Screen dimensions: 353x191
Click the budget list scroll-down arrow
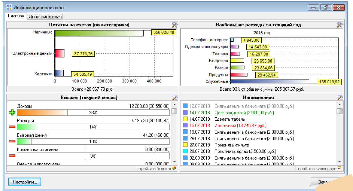coord(174,162)
